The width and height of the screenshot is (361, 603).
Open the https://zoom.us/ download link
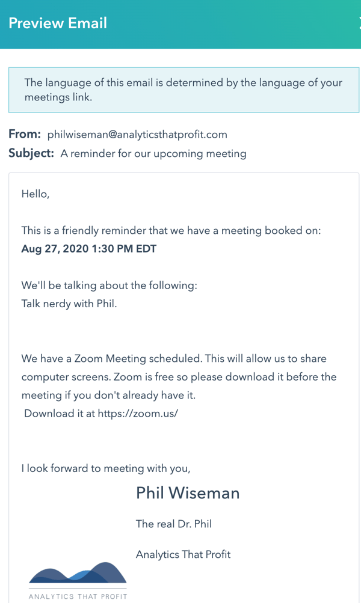point(138,414)
